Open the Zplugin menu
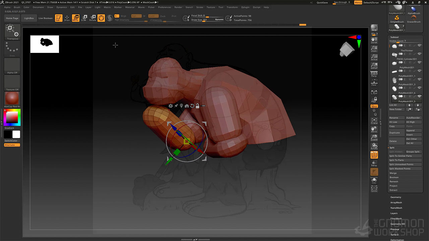Screen dimensions: 429x241 coord(245,7)
